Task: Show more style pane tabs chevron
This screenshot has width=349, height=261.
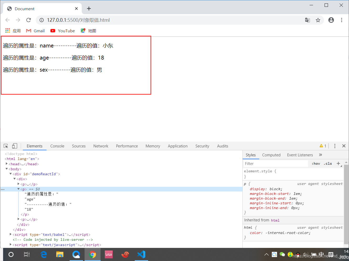Action: coord(320,155)
